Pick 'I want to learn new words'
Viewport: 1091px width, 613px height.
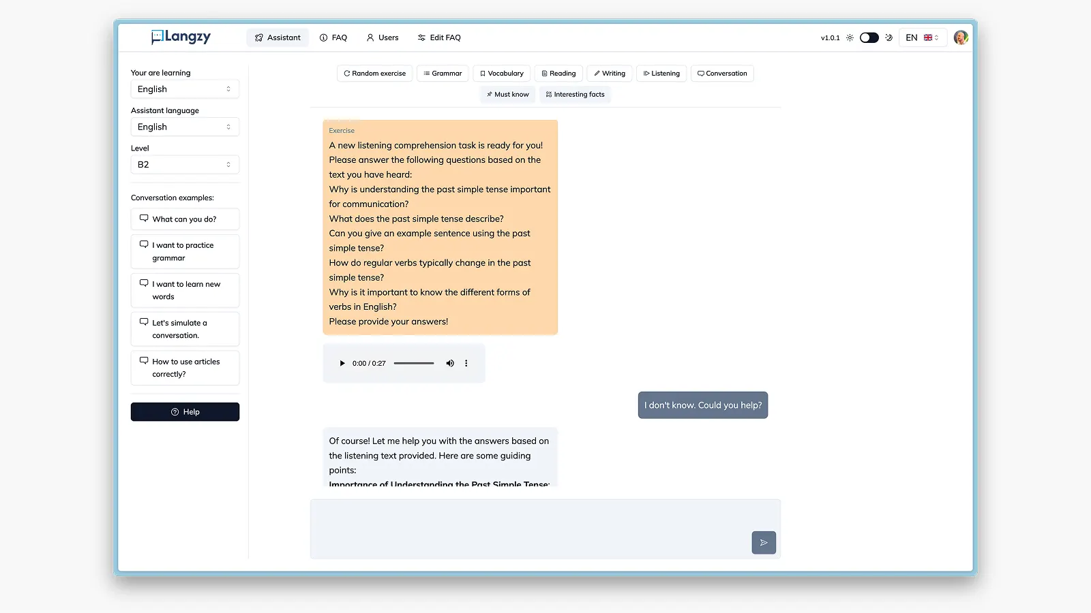point(185,290)
